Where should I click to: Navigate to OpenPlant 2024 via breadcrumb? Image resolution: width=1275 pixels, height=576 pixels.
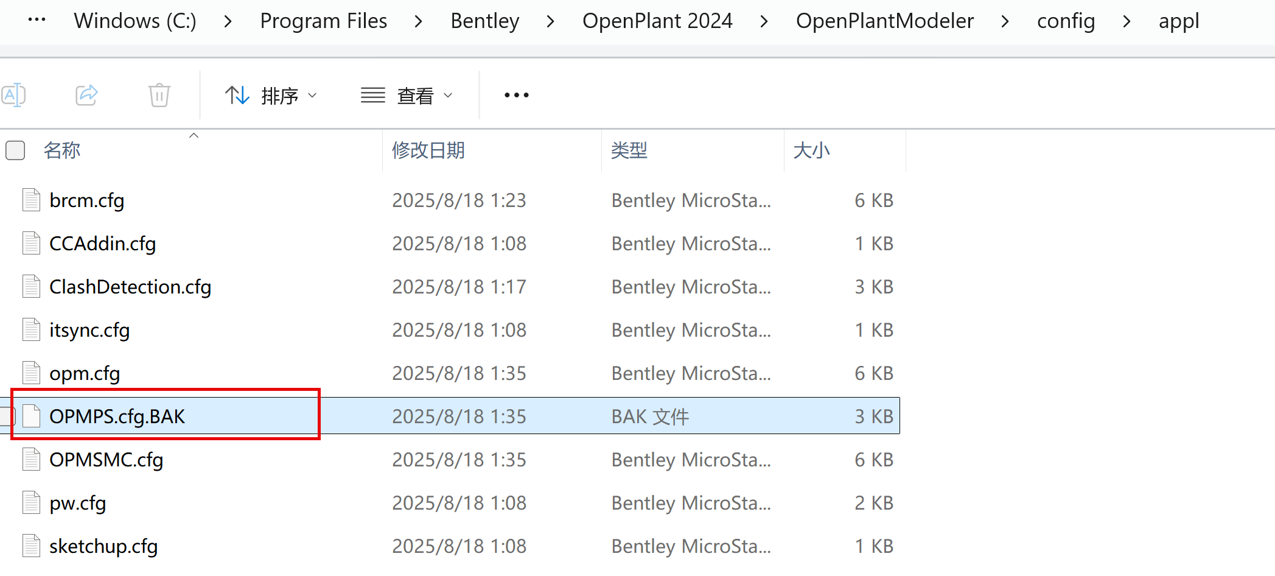[x=657, y=20]
